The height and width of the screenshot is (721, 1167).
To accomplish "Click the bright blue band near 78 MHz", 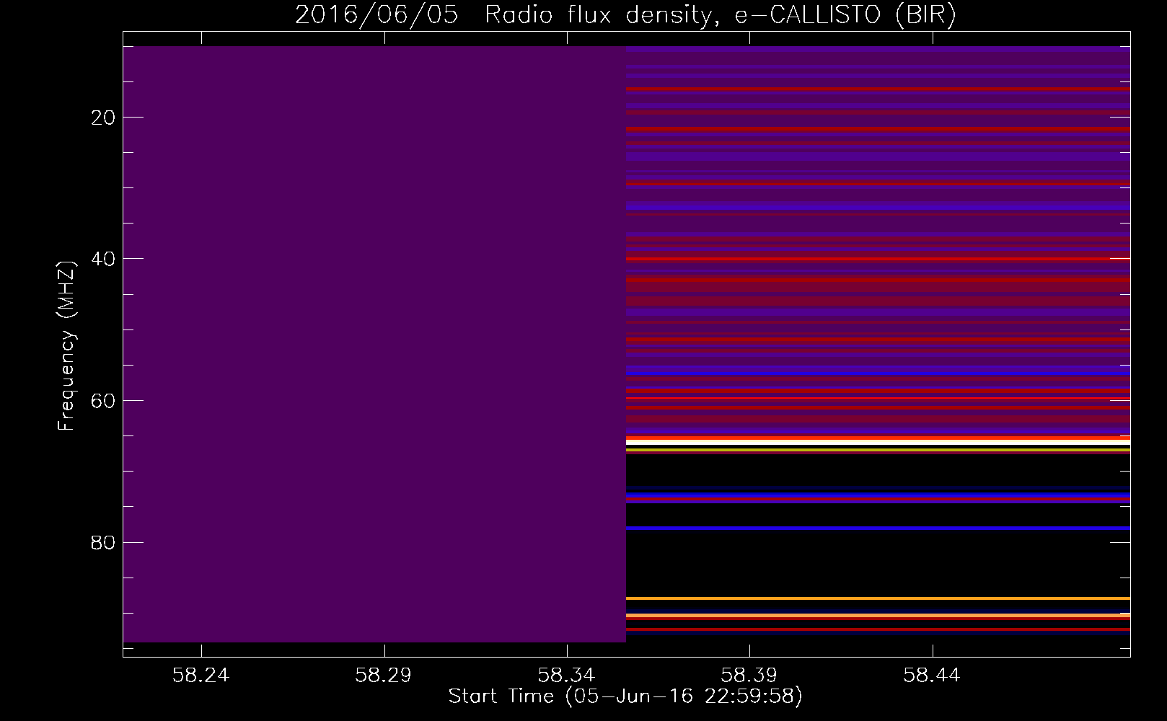I will [x=878, y=528].
